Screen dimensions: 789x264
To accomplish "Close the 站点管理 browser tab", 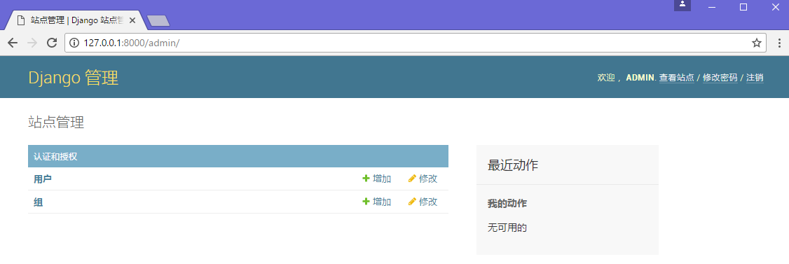I will tap(132, 20).
